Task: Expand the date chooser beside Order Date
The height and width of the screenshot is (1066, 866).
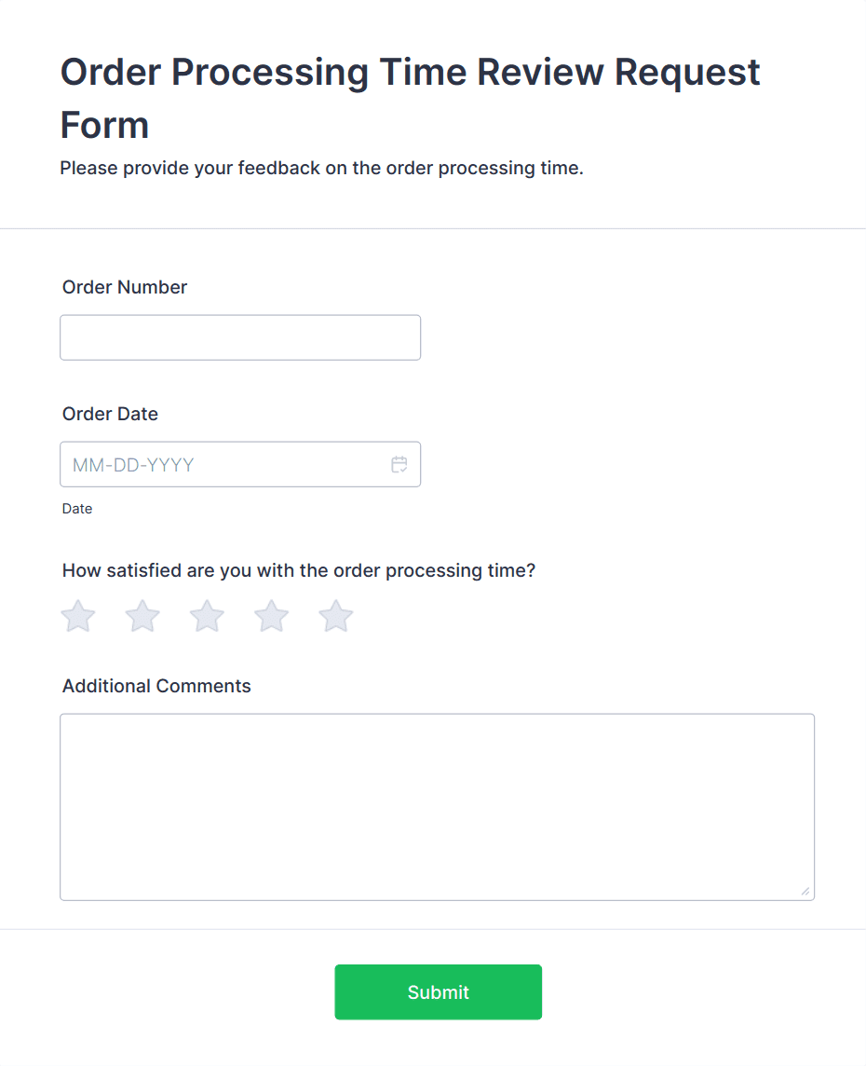Action: [x=399, y=464]
